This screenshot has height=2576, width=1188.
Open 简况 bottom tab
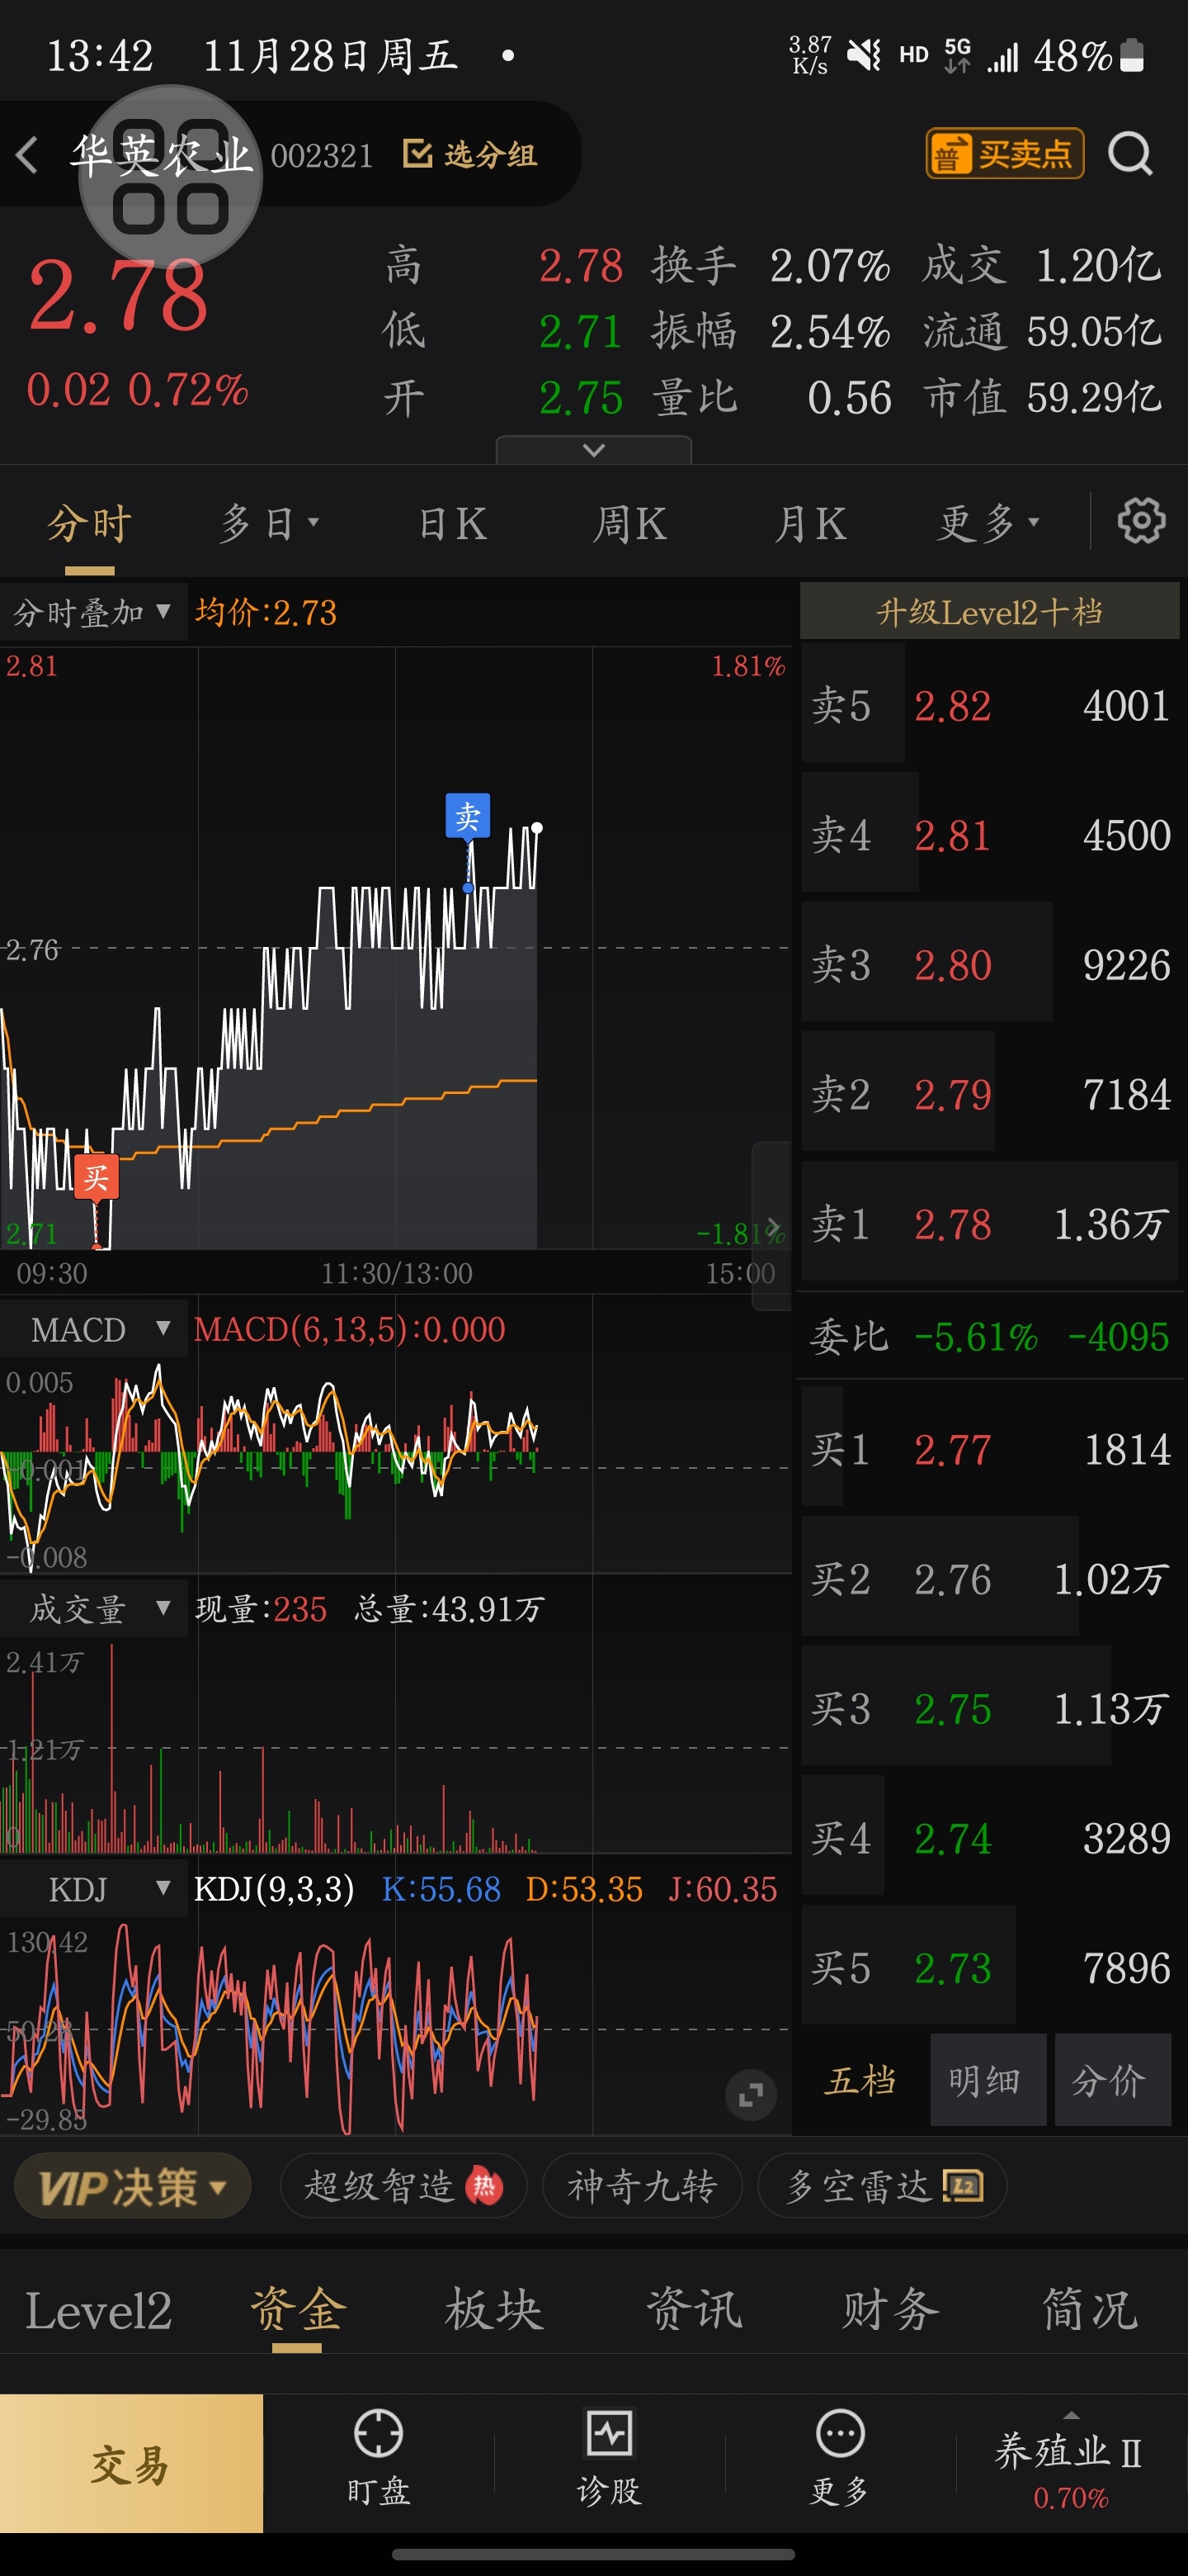[x=1089, y=2311]
